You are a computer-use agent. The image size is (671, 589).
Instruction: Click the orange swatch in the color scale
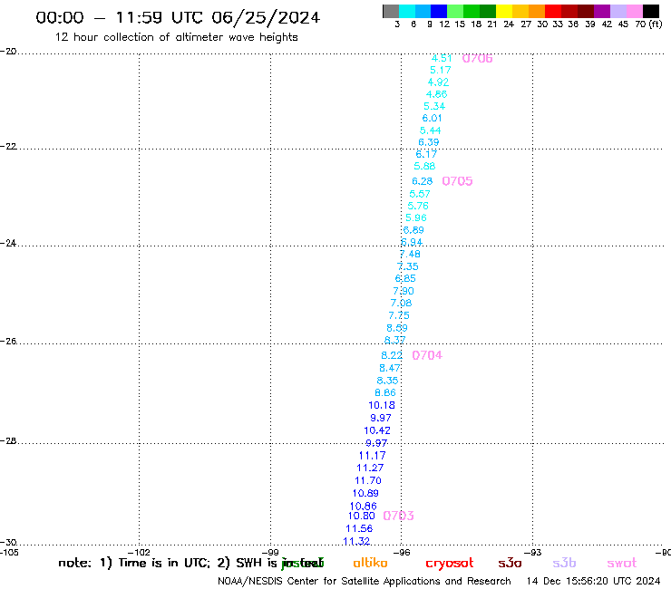(537, 11)
